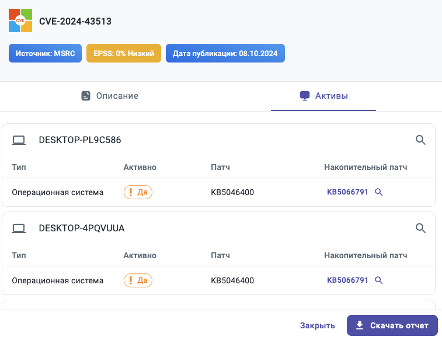Click magnifier next to first KB5066791

[378, 192]
